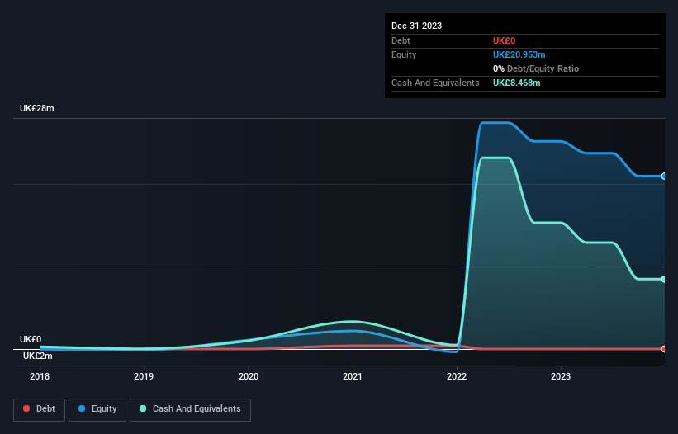
Task: Click the 2022 axis label
Action: click(x=457, y=376)
